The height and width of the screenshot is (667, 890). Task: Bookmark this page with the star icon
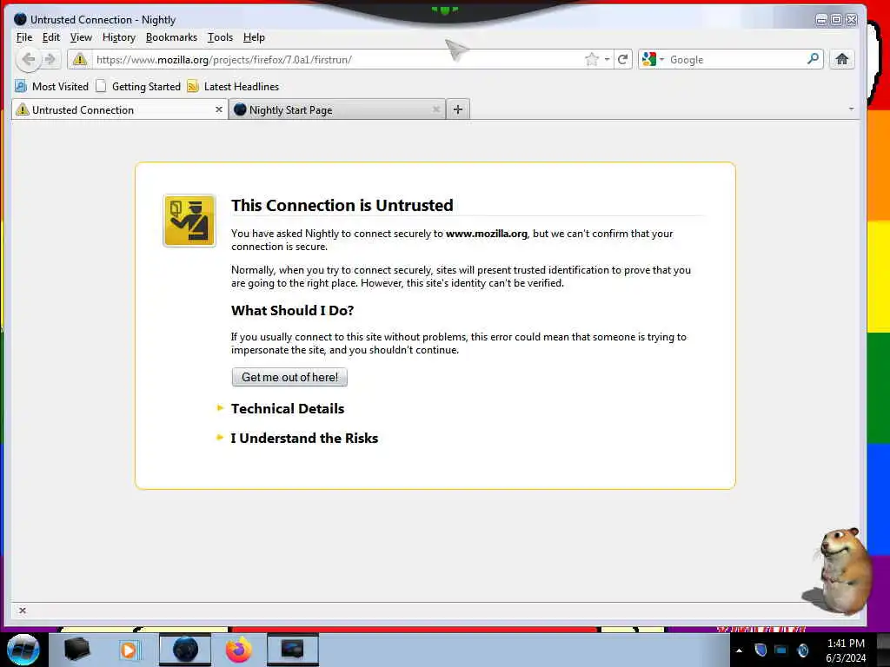(591, 59)
